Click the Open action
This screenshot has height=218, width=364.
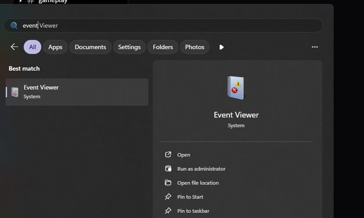[184, 155]
